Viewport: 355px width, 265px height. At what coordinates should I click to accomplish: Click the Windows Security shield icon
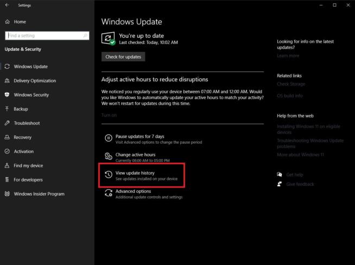click(x=7, y=95)
